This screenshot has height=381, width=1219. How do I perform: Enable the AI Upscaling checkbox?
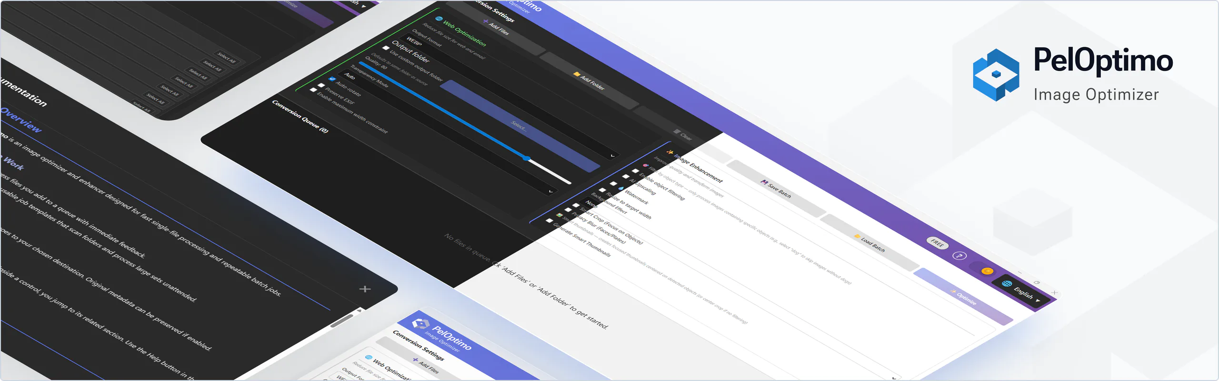pyautogui.click(x=626, y=177)
